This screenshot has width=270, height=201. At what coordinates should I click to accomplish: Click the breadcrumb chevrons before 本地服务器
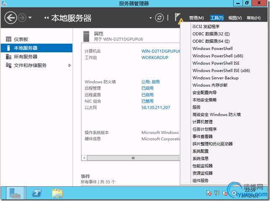pyautogui.click(x=46, y=18)
